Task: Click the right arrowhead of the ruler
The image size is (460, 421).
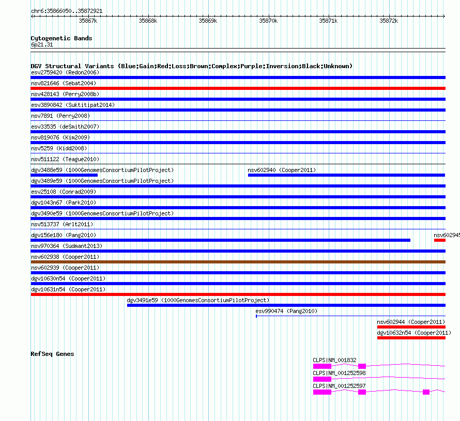Action: (444, 16)
